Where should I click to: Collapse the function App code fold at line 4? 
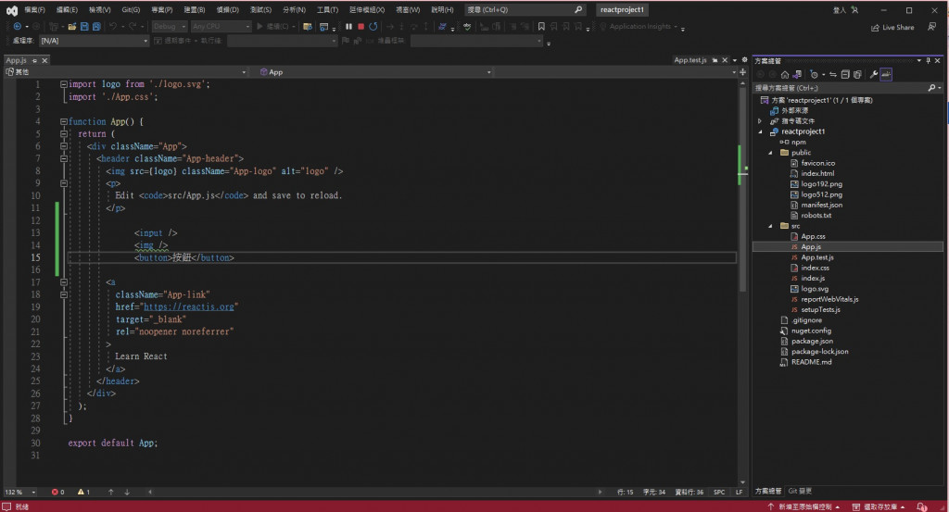[x=64, y=121]
